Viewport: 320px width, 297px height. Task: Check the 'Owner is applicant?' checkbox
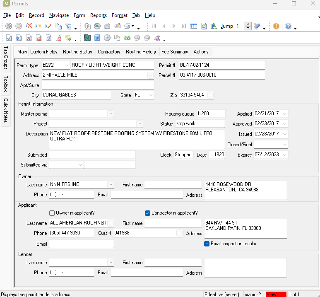pos(52,213)
